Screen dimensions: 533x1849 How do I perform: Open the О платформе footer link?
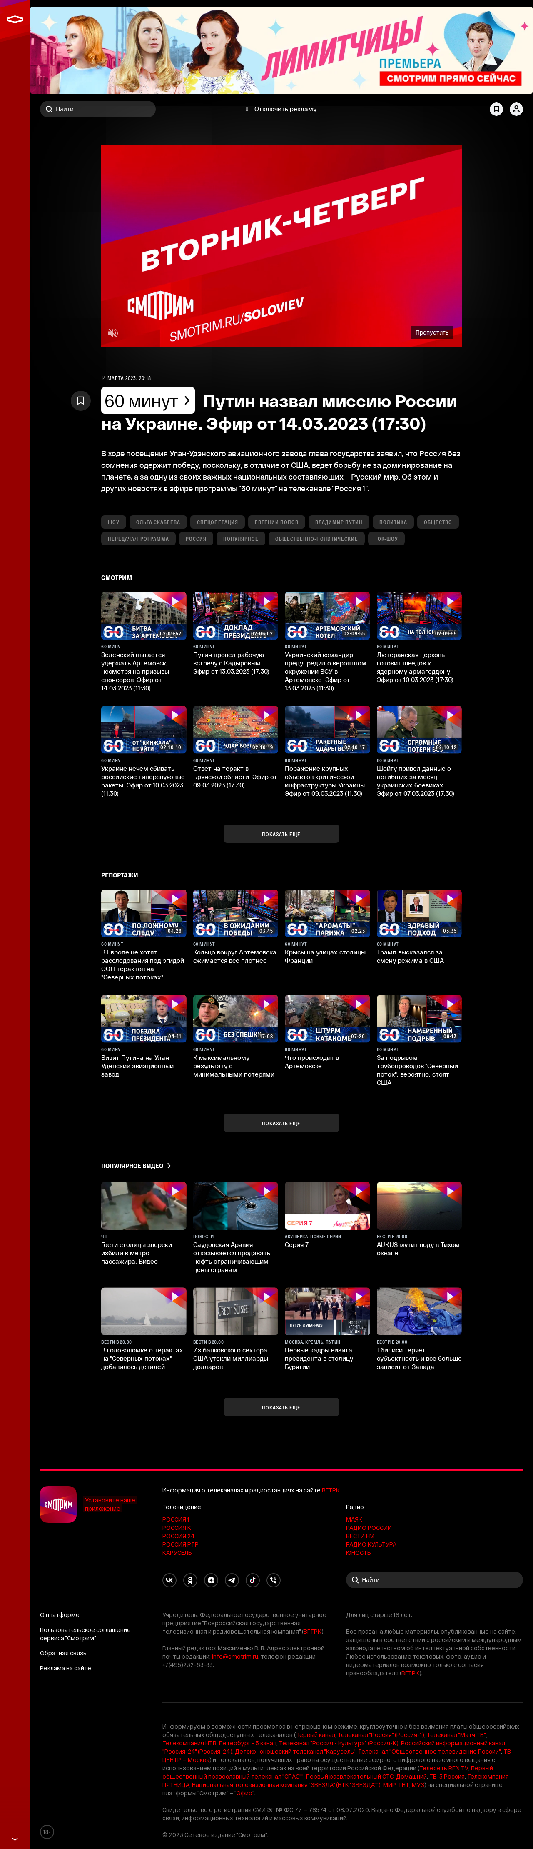click(60, 1614)
